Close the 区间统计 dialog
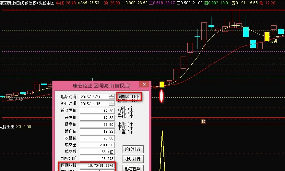 [x=144, y=85]
